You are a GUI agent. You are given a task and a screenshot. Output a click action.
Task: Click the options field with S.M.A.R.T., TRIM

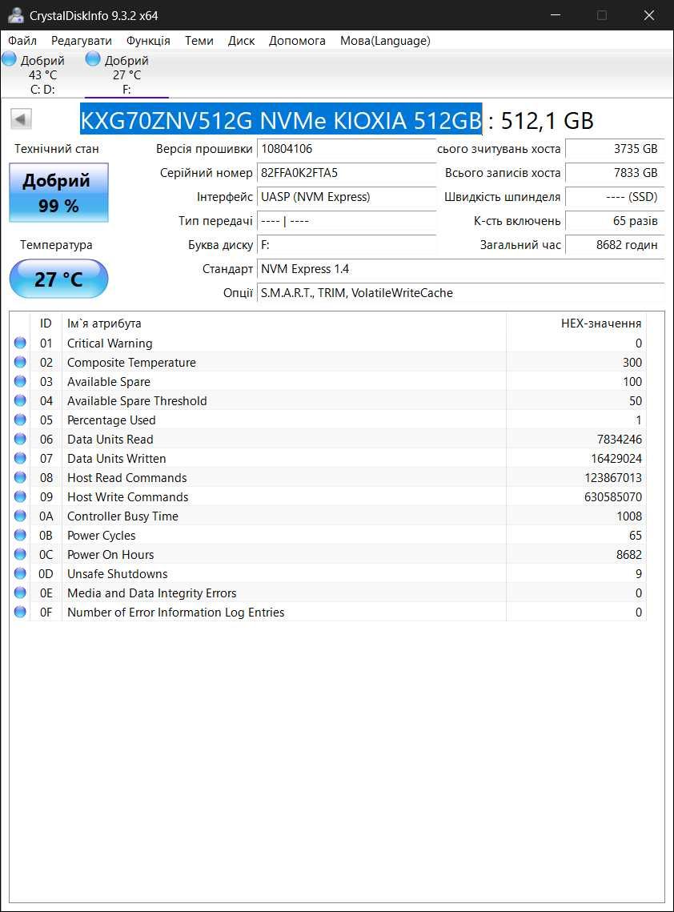pos(460,292)
